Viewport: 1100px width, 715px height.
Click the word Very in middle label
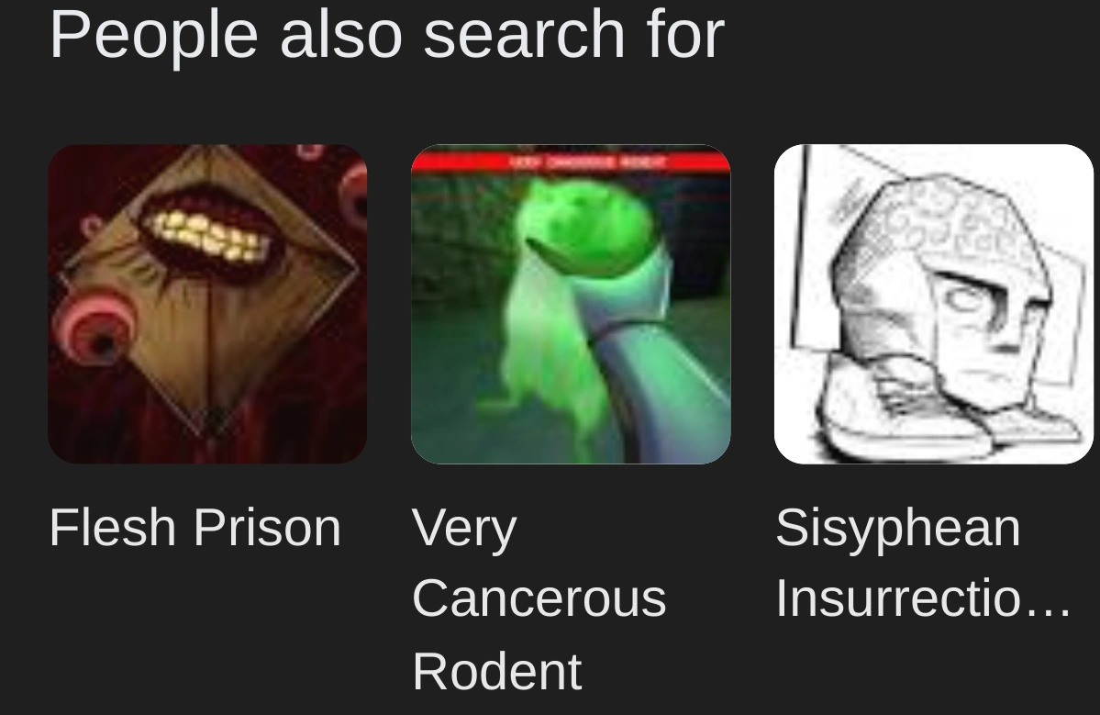(x=464, y=530)
